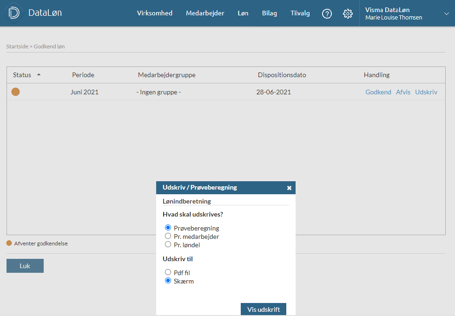Click the Afvis link
Screen dimensions: 455x316
[x=403, y=92]
